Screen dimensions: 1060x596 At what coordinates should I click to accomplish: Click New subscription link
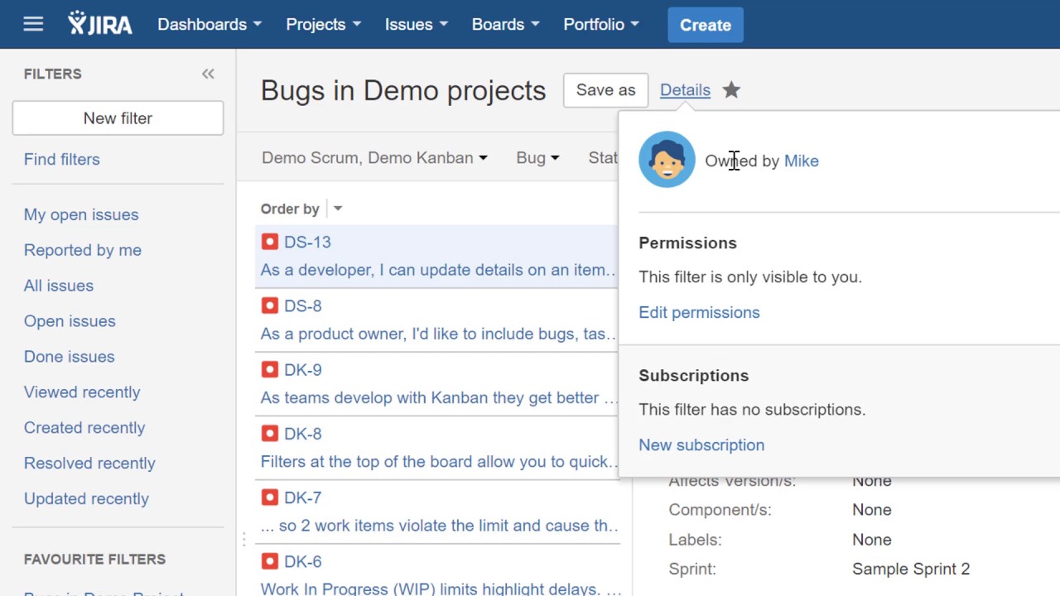pos(701,445)
